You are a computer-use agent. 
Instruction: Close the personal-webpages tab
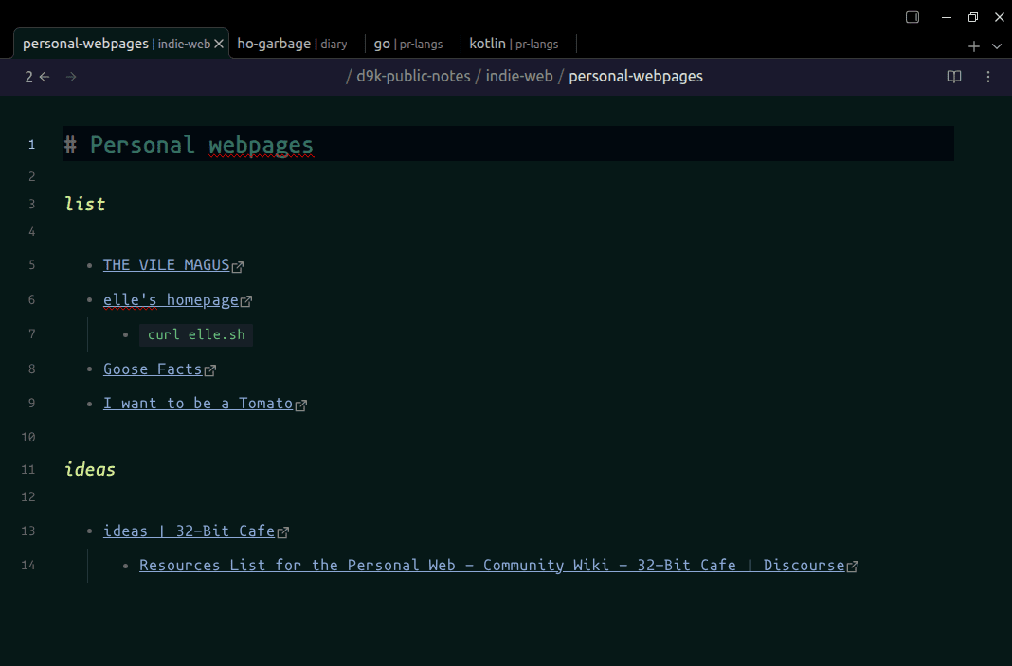click(219, 44)
